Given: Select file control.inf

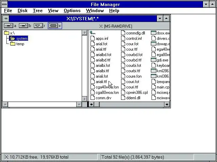Looking at the screenshot, I should coord(132,38).
